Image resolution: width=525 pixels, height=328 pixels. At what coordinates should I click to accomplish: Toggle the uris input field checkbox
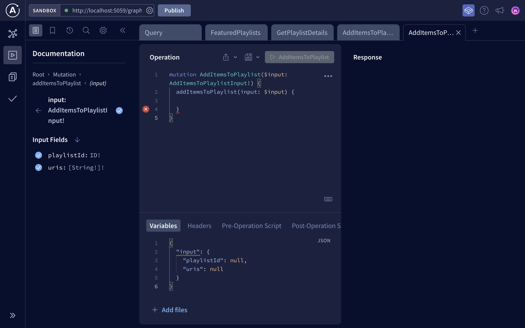pos(39,168)
